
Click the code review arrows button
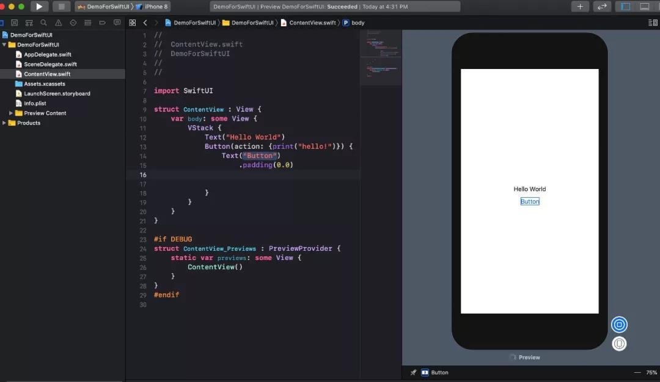tap(602, 7)
